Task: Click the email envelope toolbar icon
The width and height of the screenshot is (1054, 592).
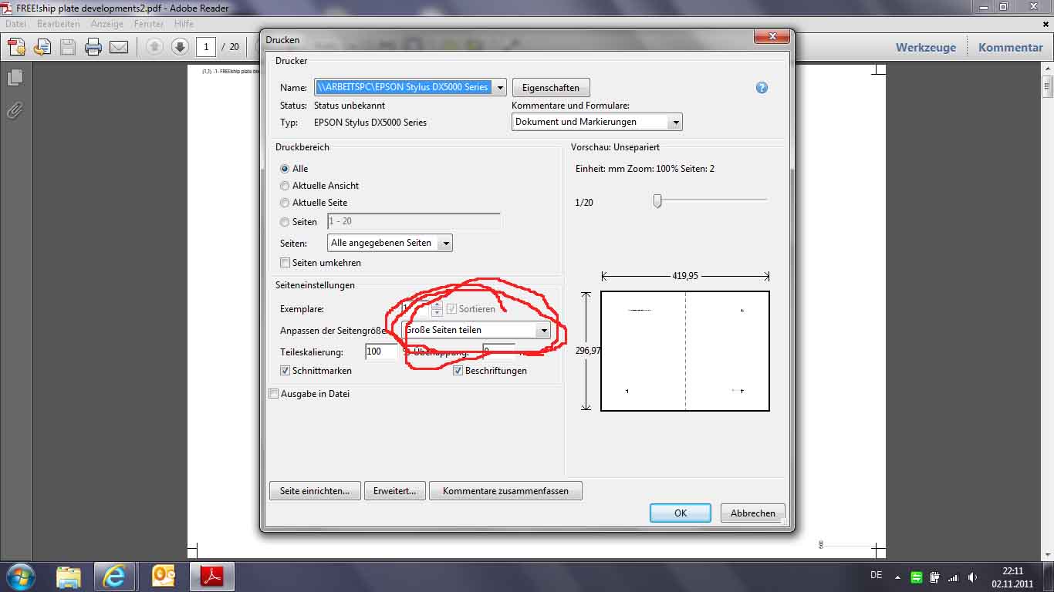Action: point(119,47)
